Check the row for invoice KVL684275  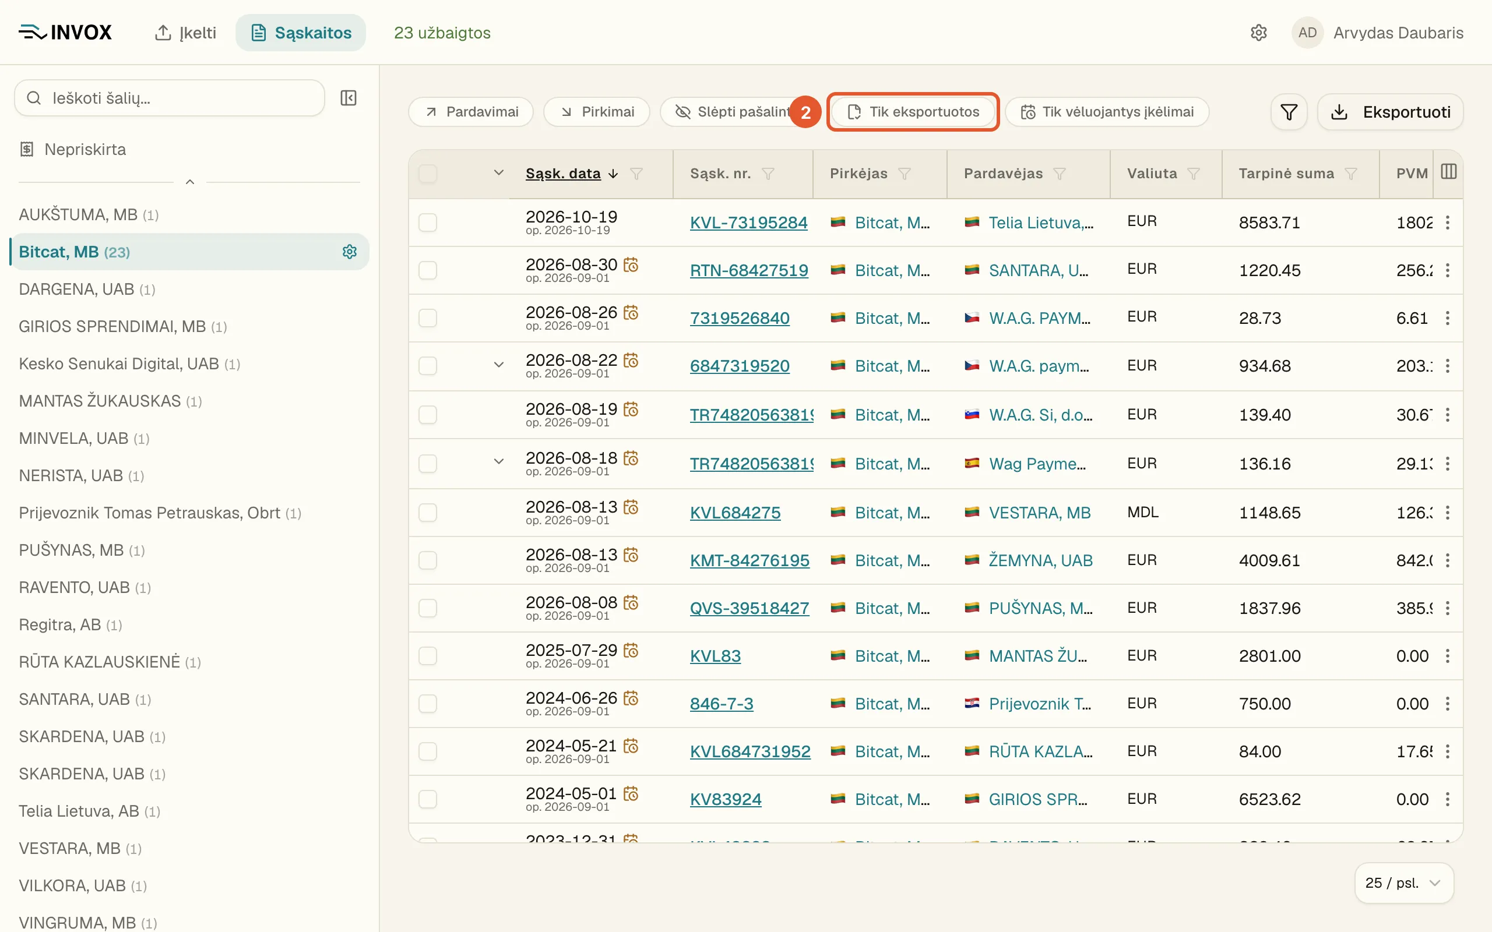coord(428,513)
